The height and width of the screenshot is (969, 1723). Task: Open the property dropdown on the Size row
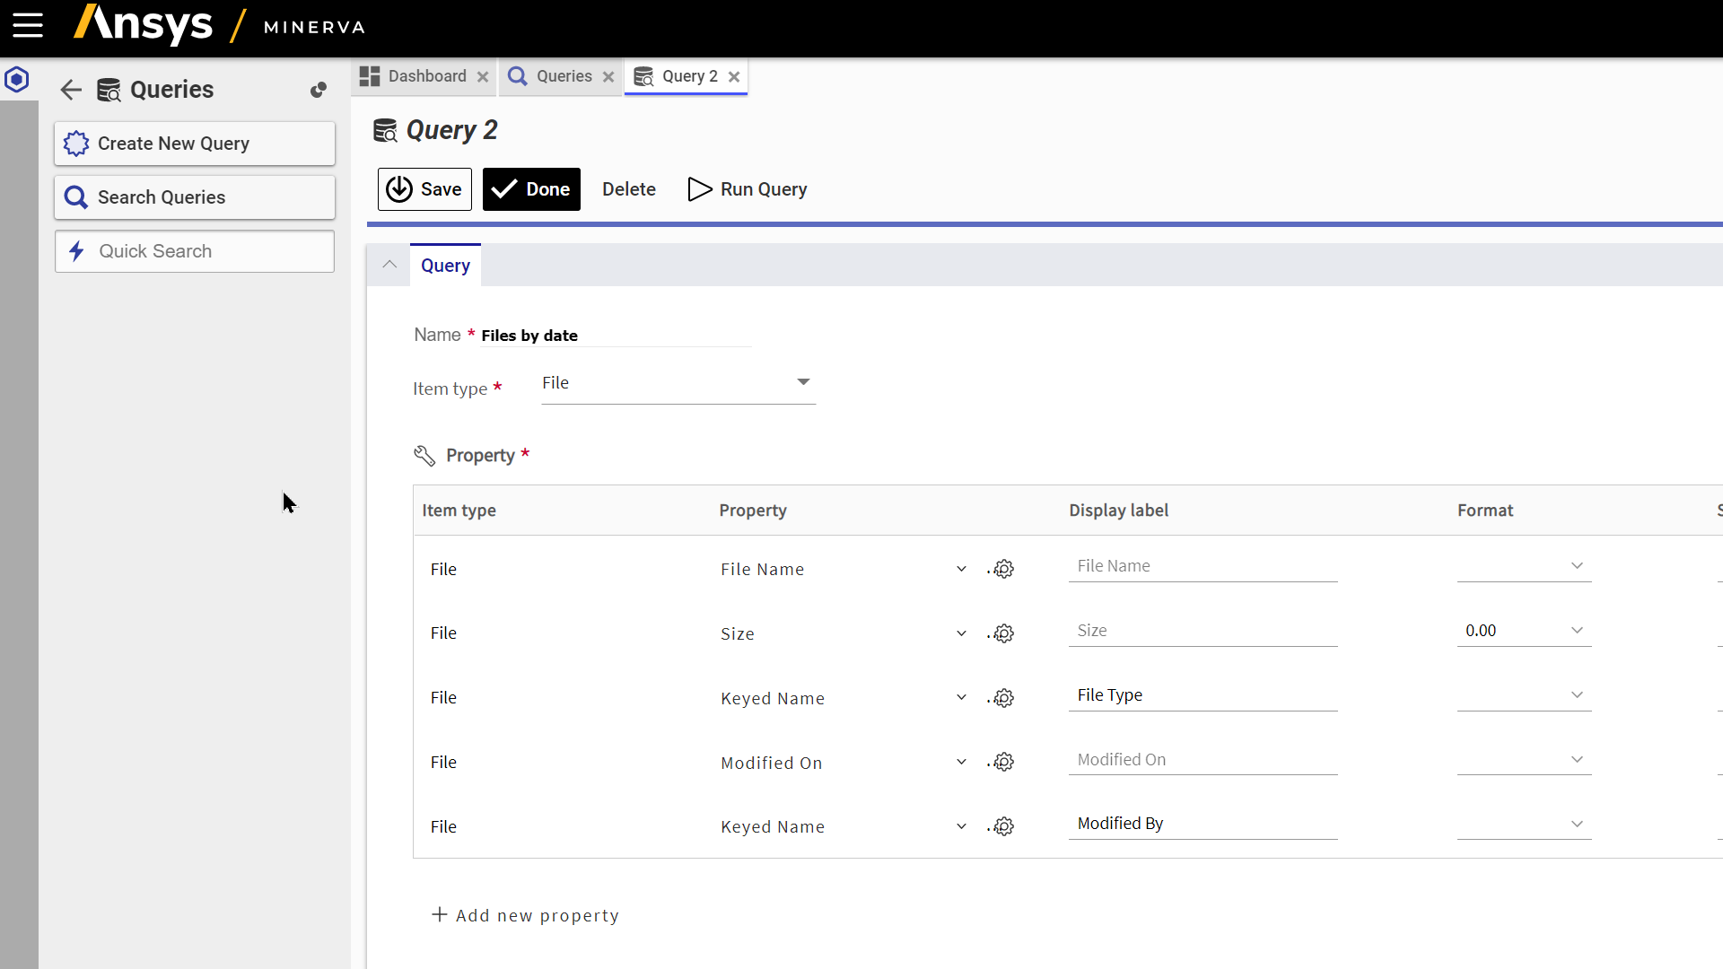point(960,633)
